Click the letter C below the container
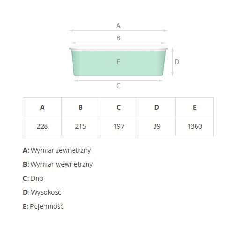The width and height of the screenshot is (234, 234). pos(118,86)
